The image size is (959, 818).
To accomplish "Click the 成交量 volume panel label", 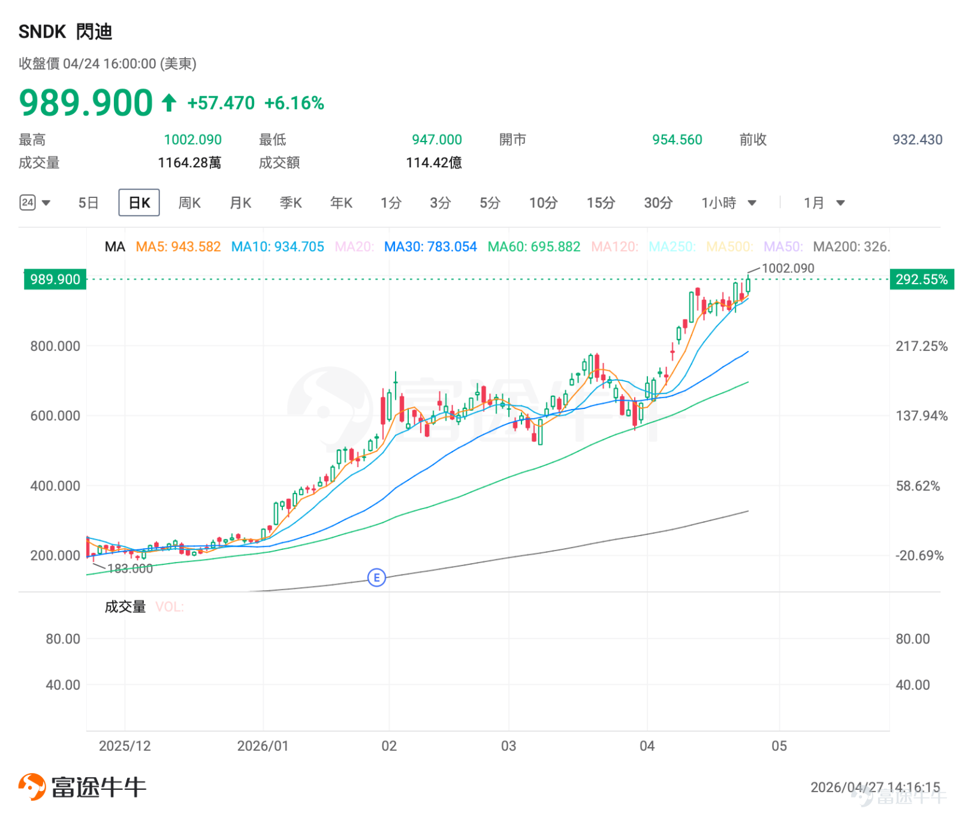I will (125, 607).
